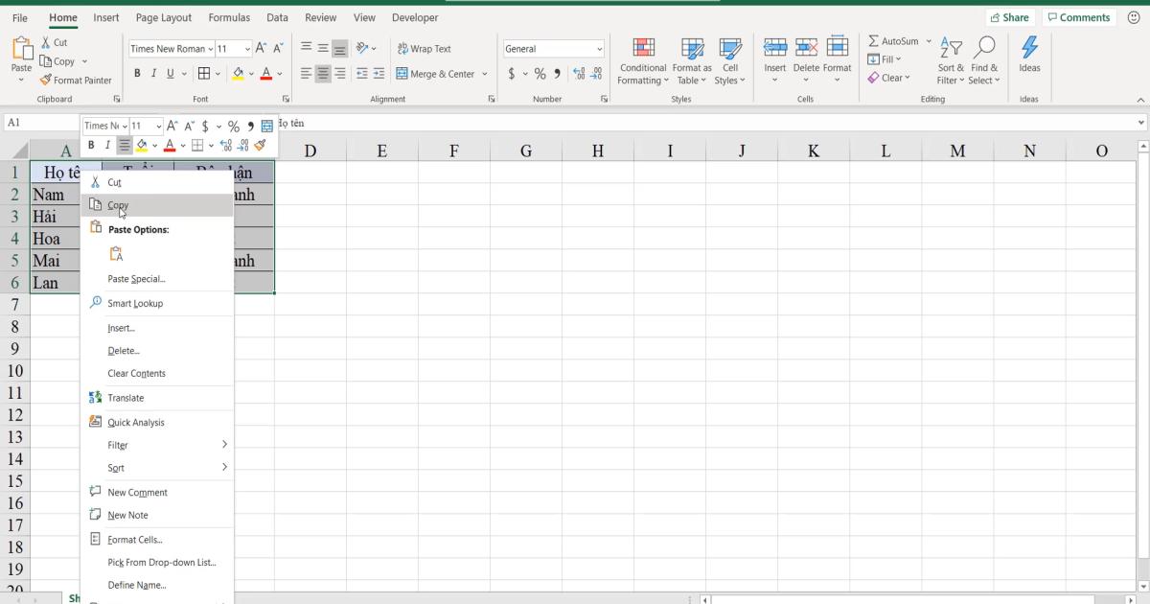Select the Format Painter tool
The width and height of the screenshot is (1150, 604).
(77, 80)
